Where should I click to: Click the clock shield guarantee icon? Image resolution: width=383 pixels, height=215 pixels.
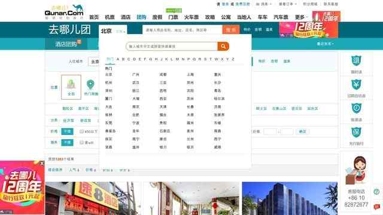click(356, 109)
